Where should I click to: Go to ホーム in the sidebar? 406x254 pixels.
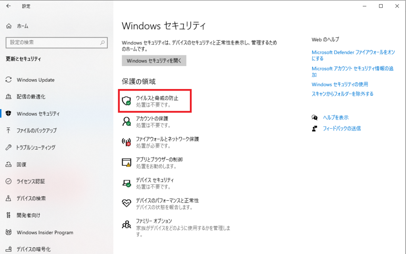point(22,26)
